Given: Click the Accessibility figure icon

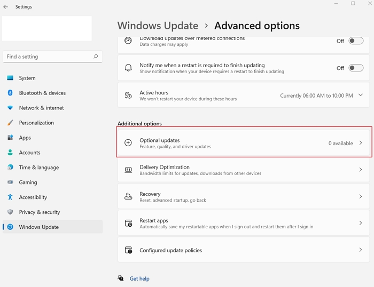Looking at the screenshot, I should [x=10, y=197].
